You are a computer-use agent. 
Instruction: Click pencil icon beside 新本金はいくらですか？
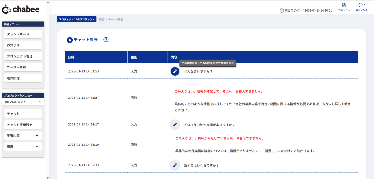(175, 165)
